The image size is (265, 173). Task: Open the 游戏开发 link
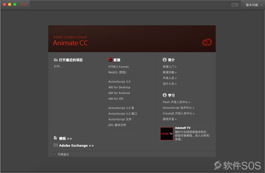[170, 119]
